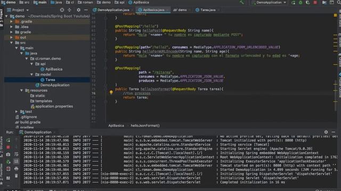This screenshot has width=341, height=191.
Task: Click the main item in navigation bar
Action: coord(40,2)
